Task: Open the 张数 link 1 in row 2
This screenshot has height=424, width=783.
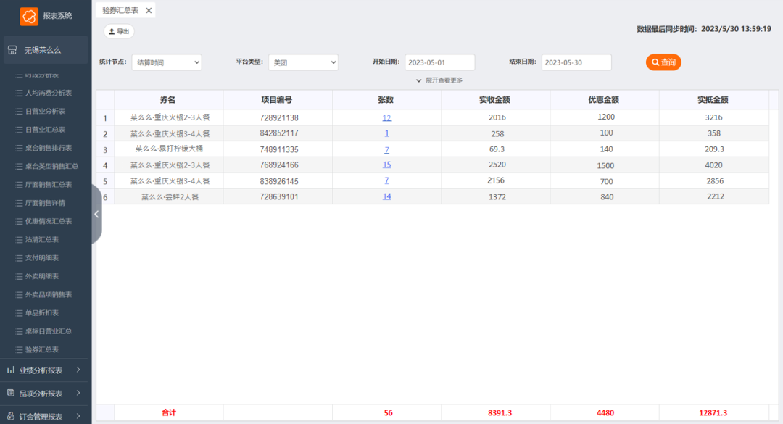Action: coord(386,133)
